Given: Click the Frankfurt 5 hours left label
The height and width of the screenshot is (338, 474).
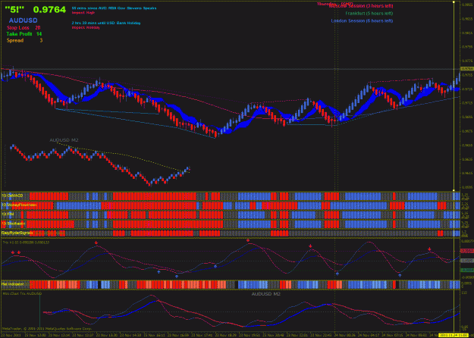Looking at the screenshot, I should 369,14.
